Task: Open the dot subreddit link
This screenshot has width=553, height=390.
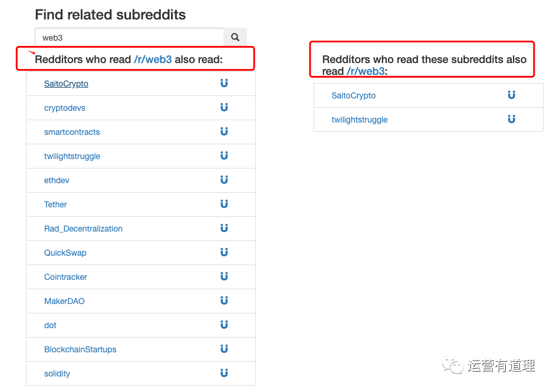Action: (x=50, y=325)
